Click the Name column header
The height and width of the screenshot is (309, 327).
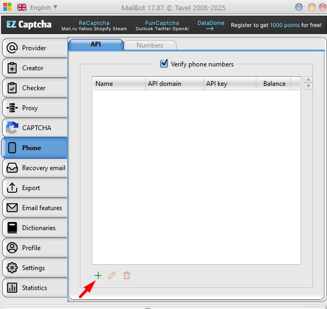pos(119,84)
